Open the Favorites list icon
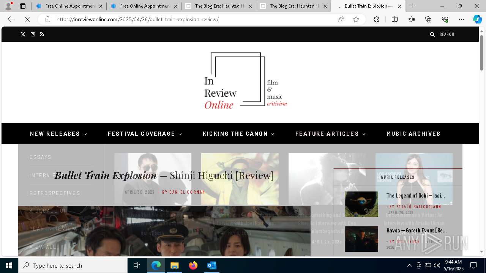The width and height of the screenshot is (486, 273). [x=412, y=19]
